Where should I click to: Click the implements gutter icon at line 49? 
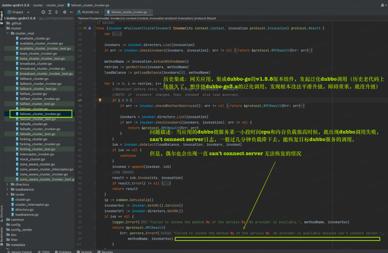click(x=85, y=28)
